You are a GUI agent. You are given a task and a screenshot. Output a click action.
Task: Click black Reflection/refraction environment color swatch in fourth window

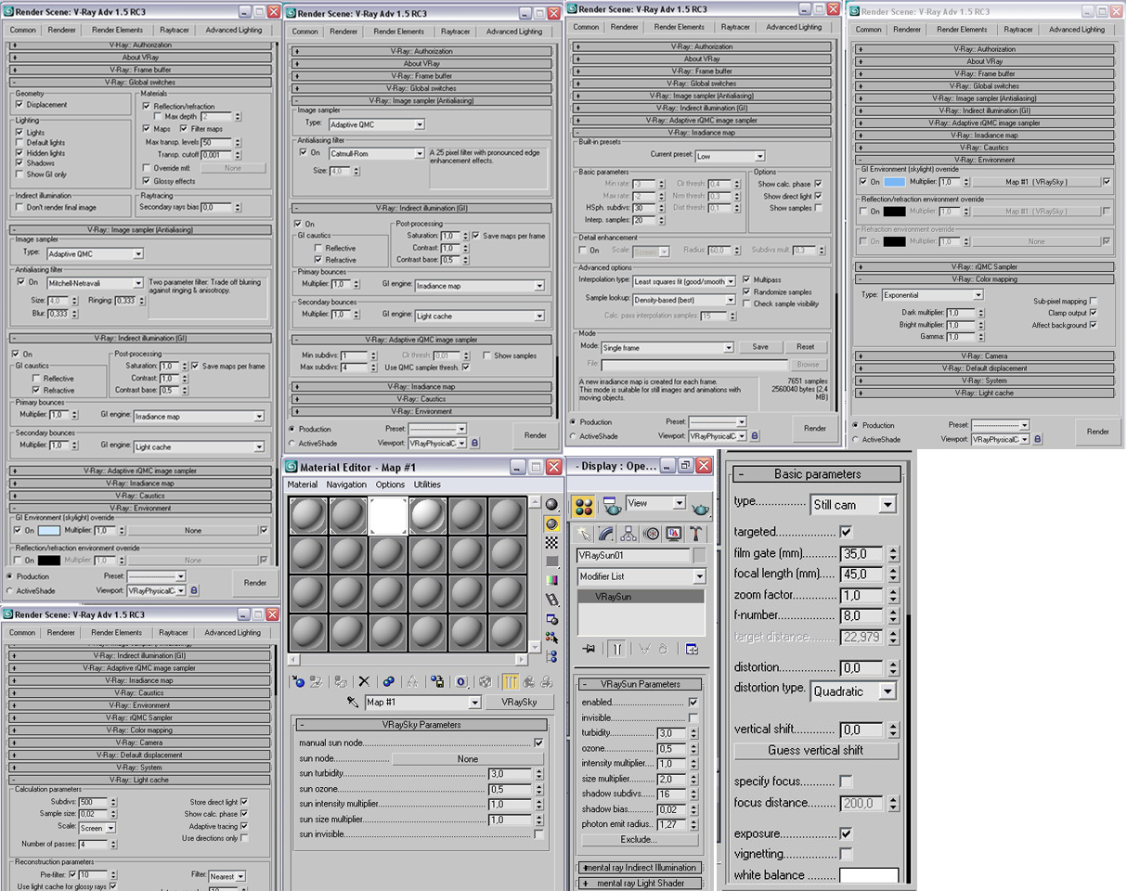pyautogui.click(x=894, y=212)
